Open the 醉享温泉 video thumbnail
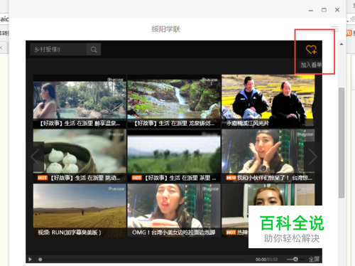The image size is (355, 266). (80, 102)
